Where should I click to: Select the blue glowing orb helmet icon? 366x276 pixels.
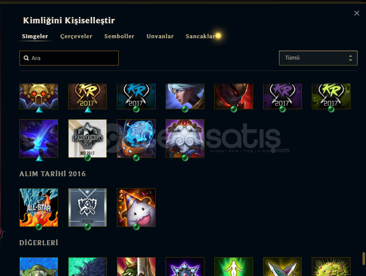(x=136, y=138)
